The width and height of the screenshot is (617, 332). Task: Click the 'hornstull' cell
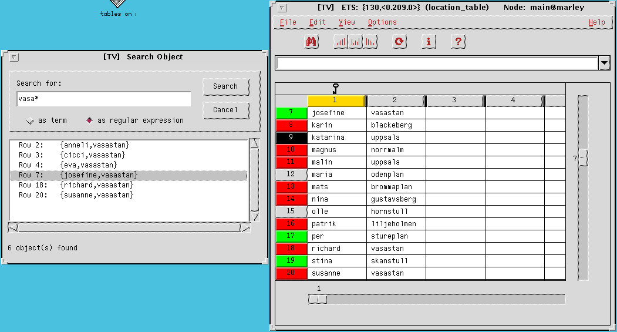pos(396,212)
